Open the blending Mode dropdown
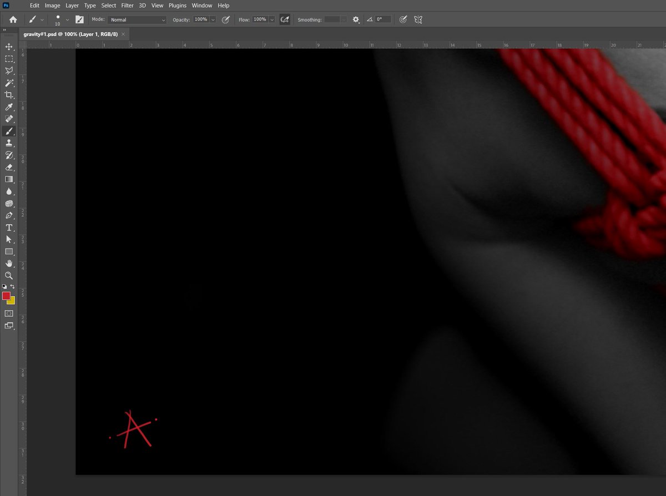 (137, 19)
